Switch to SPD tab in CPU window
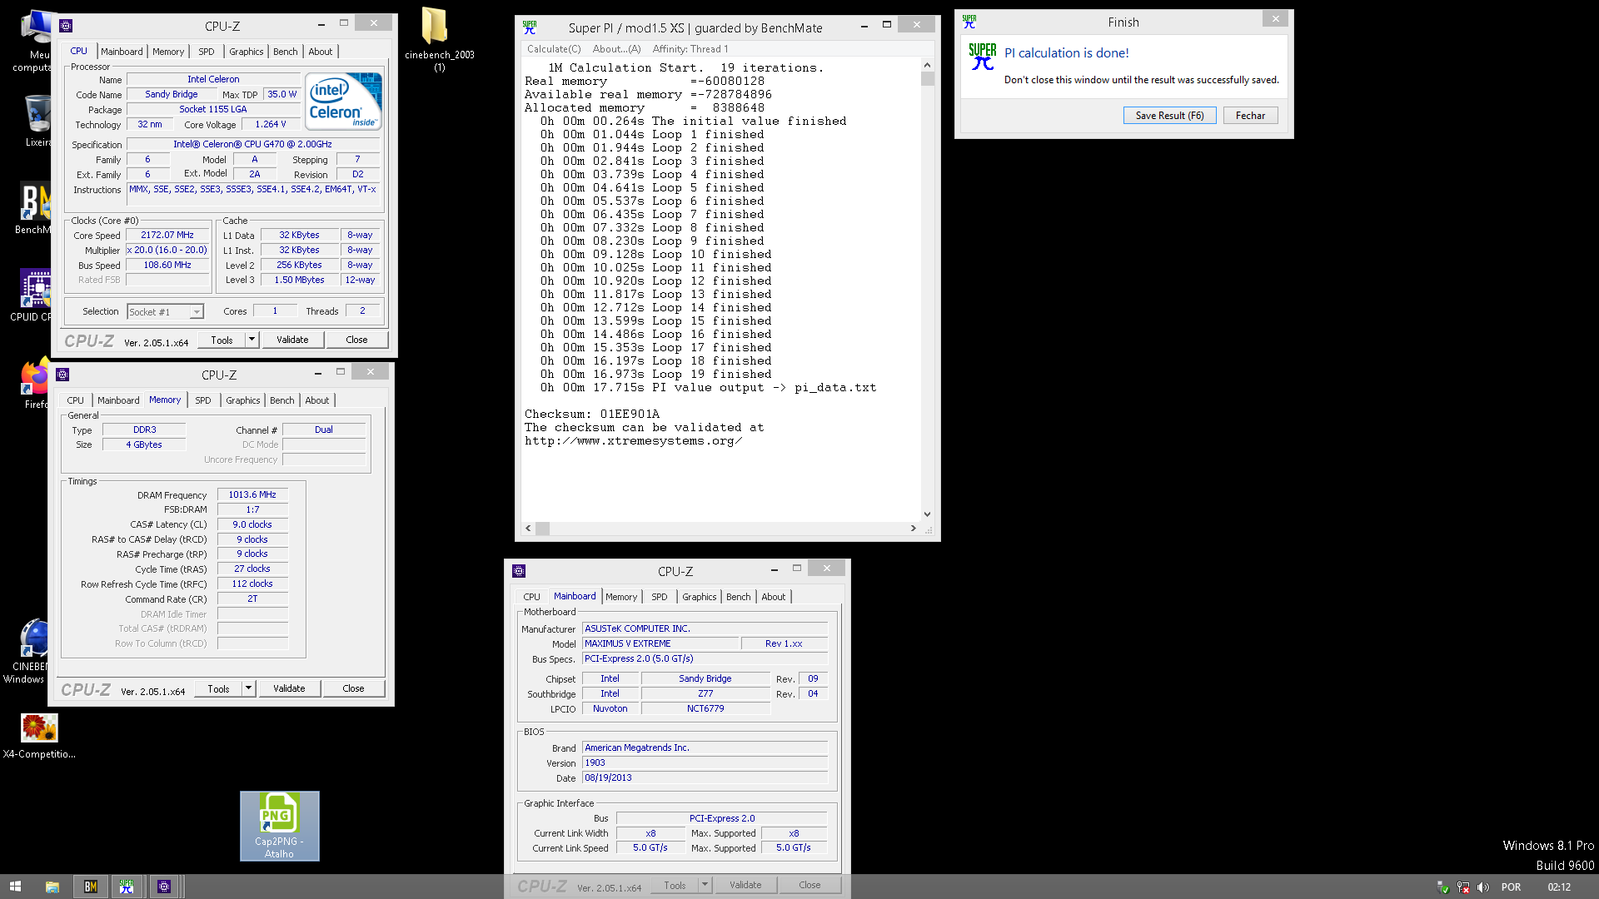 pos(207,52)
